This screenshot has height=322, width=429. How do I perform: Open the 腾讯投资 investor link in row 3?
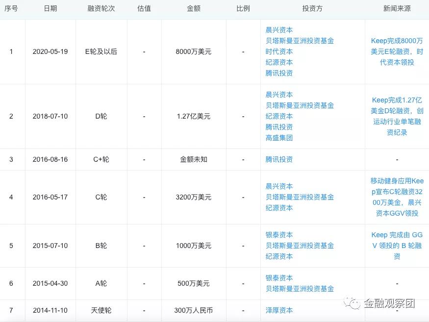[279, 159]
